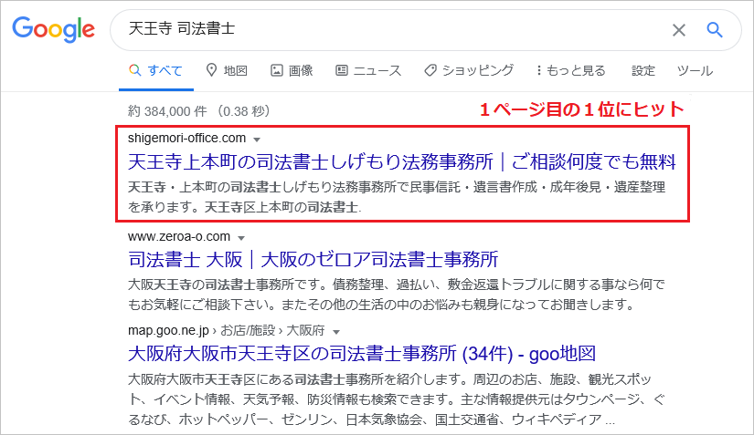The image size is (754, 435).
Task: Click the blue magnifier search icon
Action: (715, 30)
